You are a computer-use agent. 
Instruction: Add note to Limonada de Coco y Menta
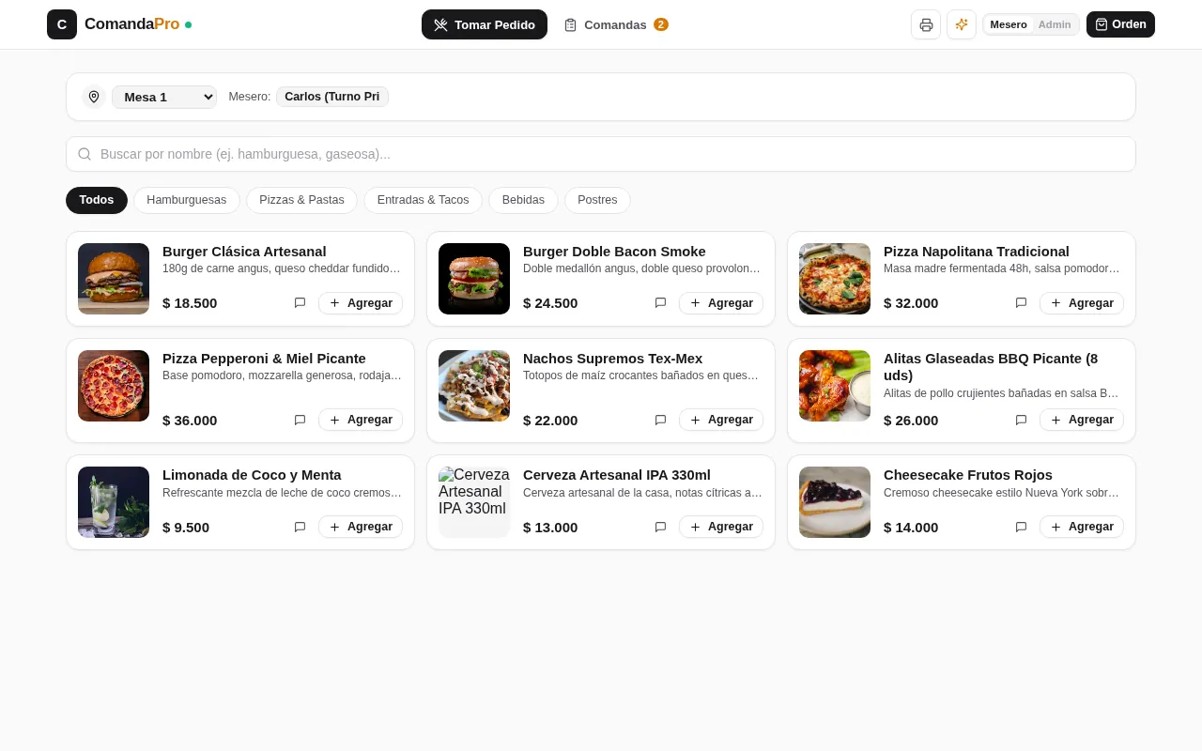[300, 527]
